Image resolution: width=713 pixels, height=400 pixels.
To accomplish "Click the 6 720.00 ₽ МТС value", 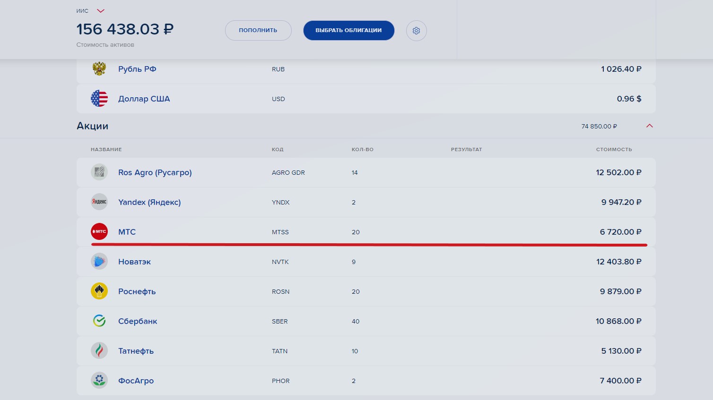I will tap(621, 232).
